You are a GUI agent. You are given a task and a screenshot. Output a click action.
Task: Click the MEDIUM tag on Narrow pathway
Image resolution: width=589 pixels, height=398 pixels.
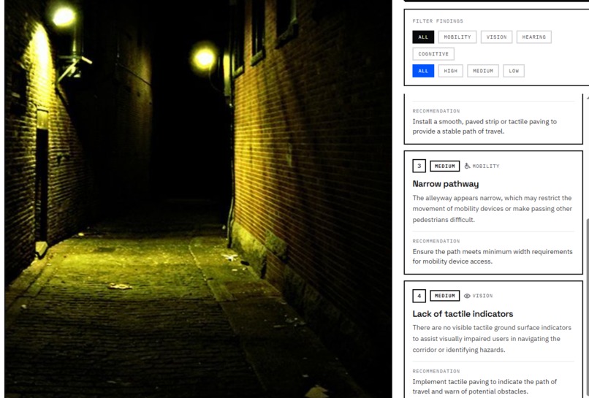point(444,166)
